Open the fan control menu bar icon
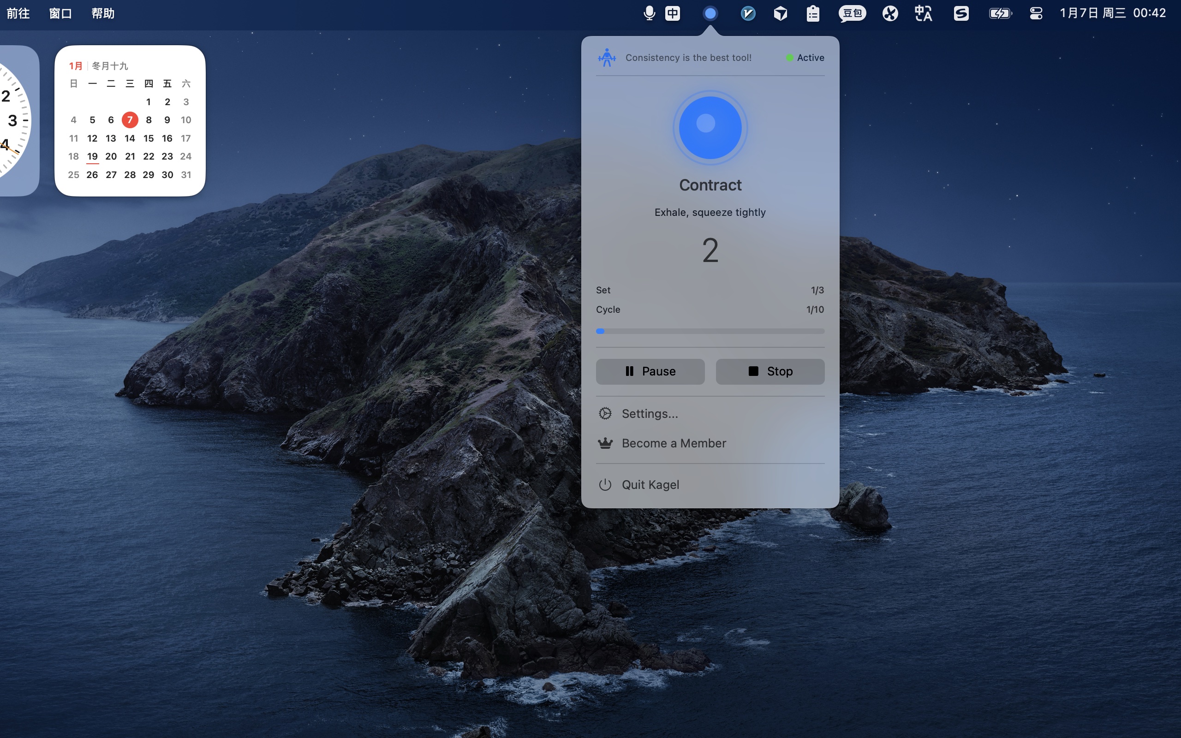The image size is (1181, 738). (889, 14)
